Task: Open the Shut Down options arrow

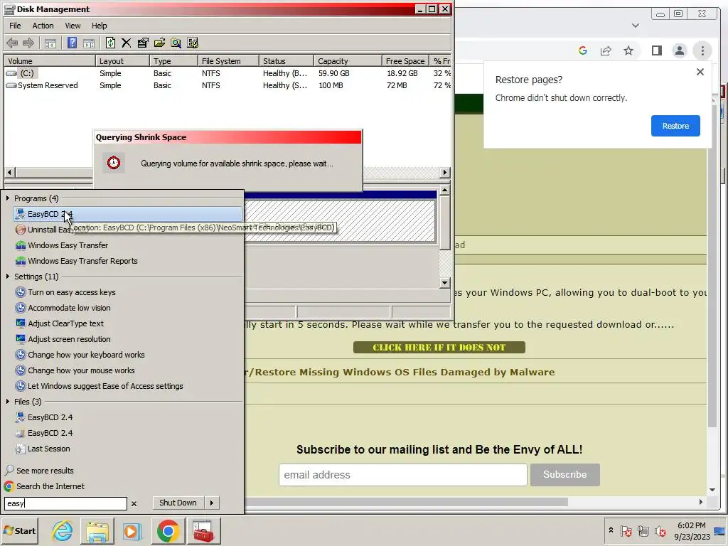Action: click(x=212, y=503)
